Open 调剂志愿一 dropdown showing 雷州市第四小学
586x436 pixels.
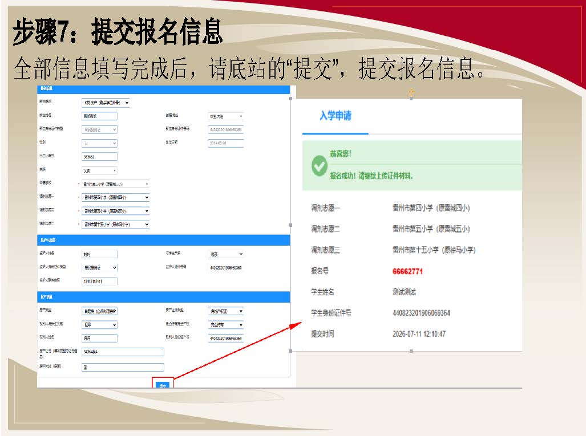[x=115, y=197]
